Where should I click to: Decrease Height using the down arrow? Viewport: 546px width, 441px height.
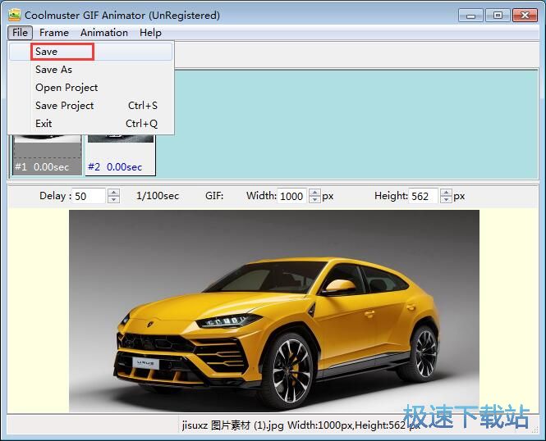pos(446,200)
